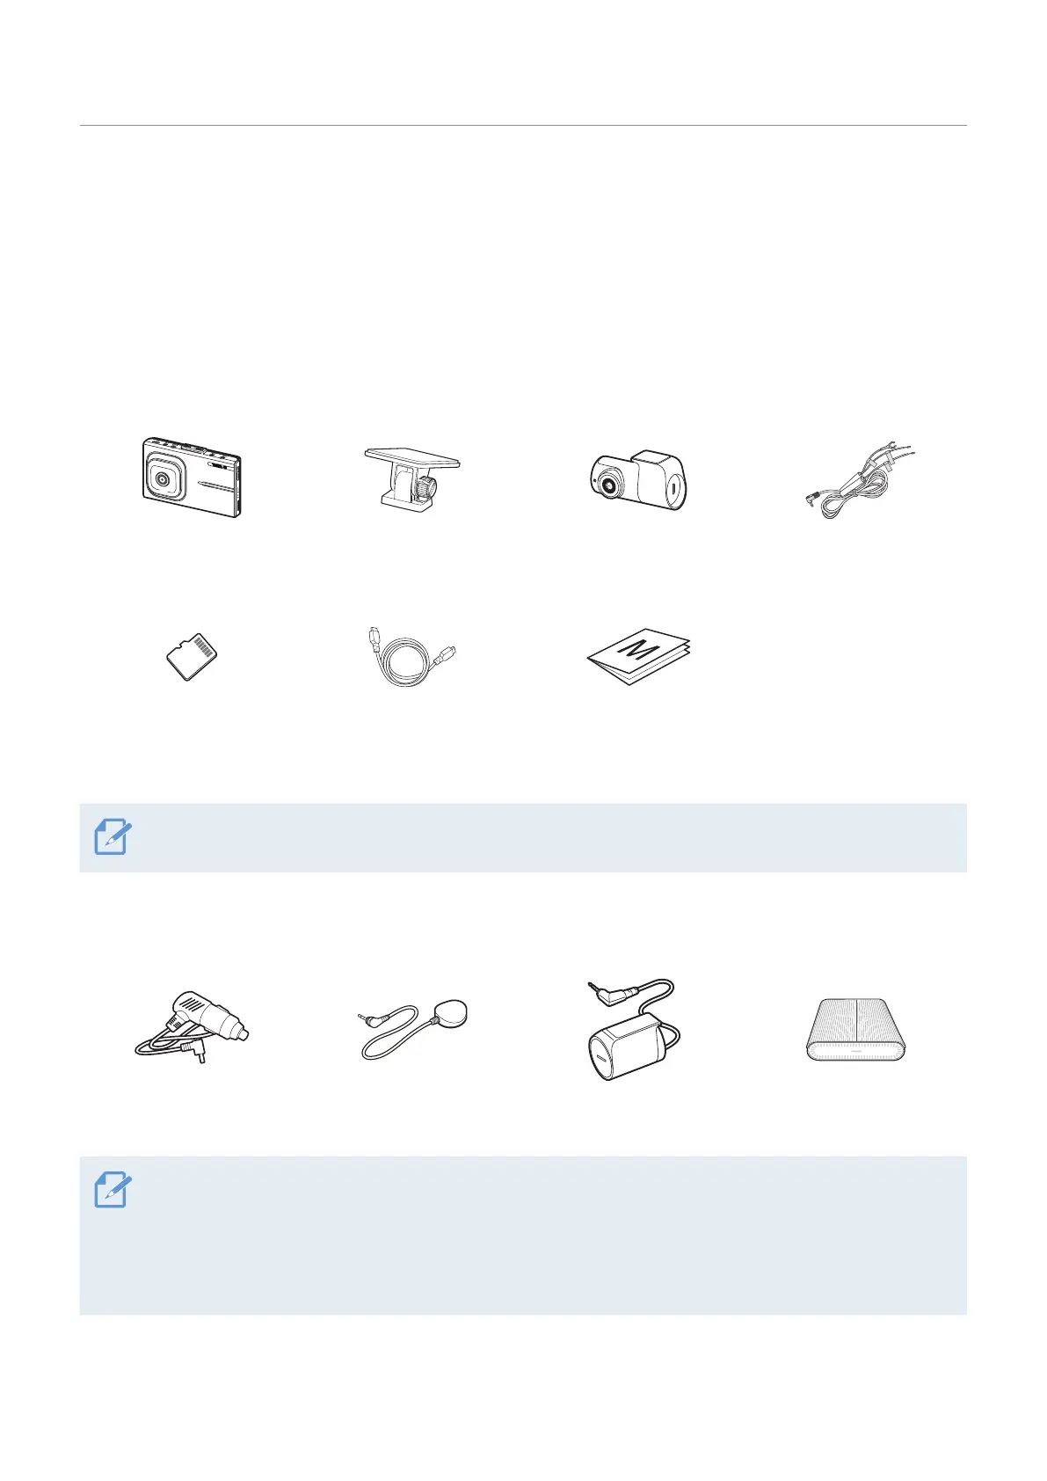Screen dimensions: 1047x1481
Task: Click the pencil note icon in upper note box
Action: (x=113, y=837)
